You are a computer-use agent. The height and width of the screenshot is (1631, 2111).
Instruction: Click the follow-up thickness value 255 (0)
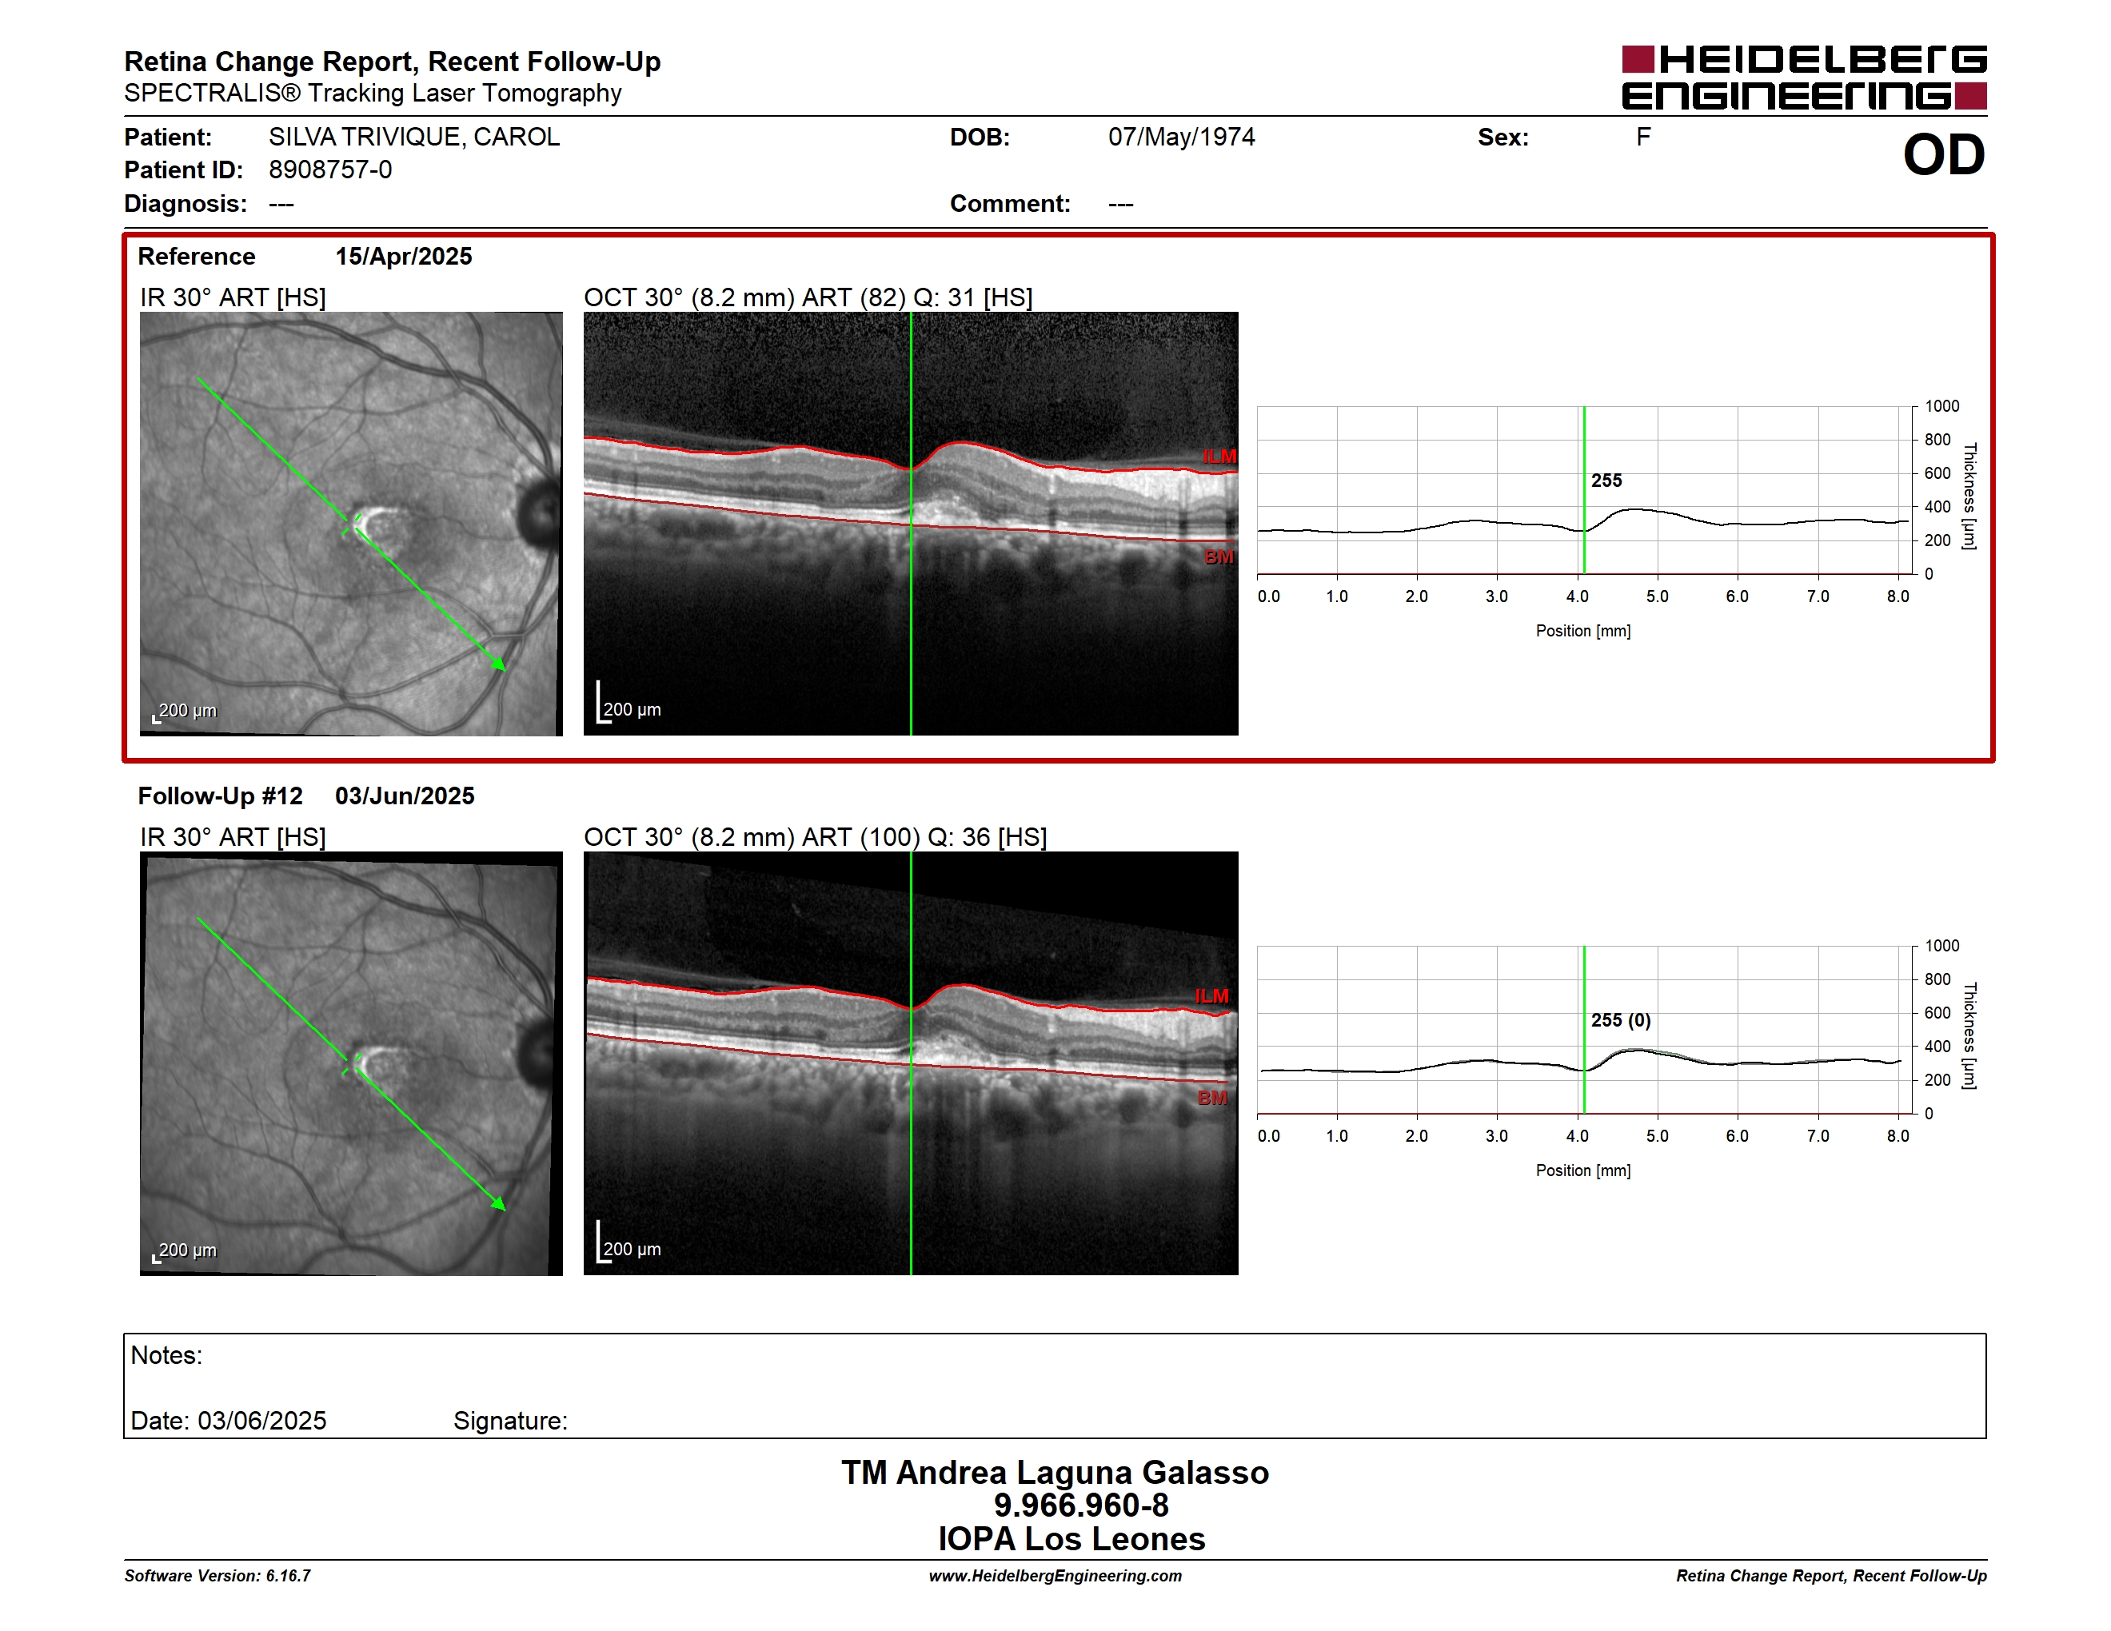pyautogui.click(x=1621, y=1019)
